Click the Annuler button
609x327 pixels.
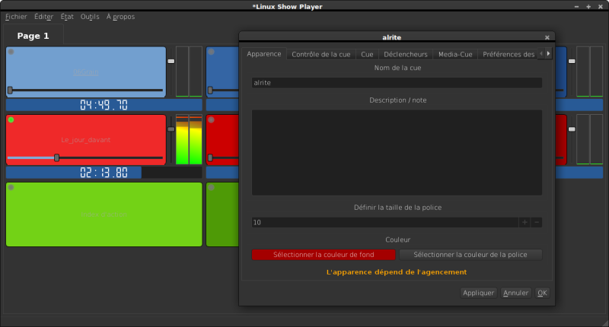coord(516,293)
